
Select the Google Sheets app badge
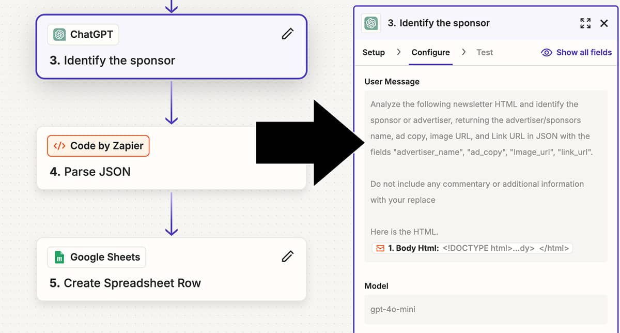97,257
